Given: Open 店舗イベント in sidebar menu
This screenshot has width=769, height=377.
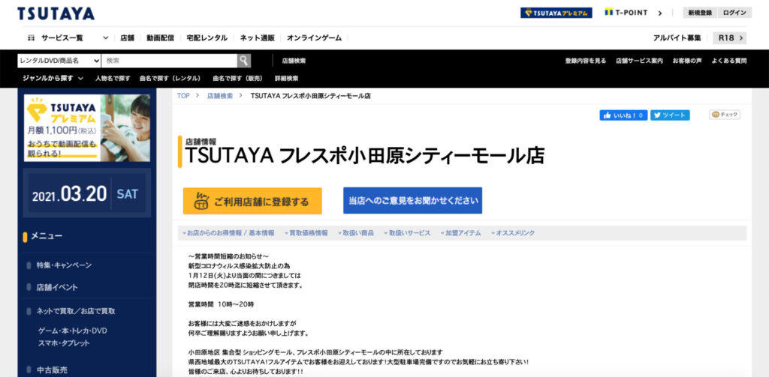Looking at the screenshot, I should (x=57, y=287).
